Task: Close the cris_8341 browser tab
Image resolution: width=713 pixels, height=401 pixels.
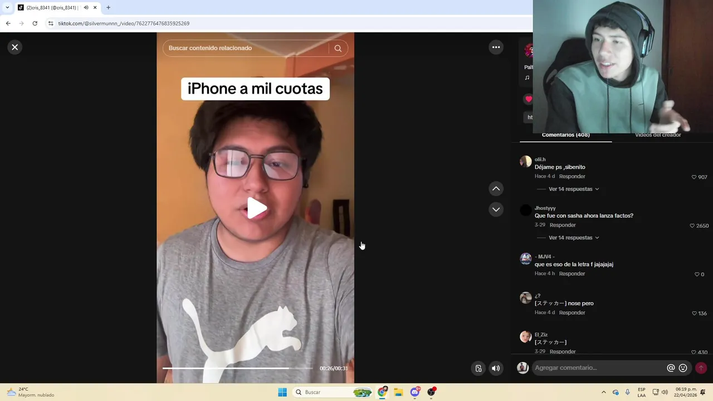Action: pyautogui.click(x=95, y=8)
